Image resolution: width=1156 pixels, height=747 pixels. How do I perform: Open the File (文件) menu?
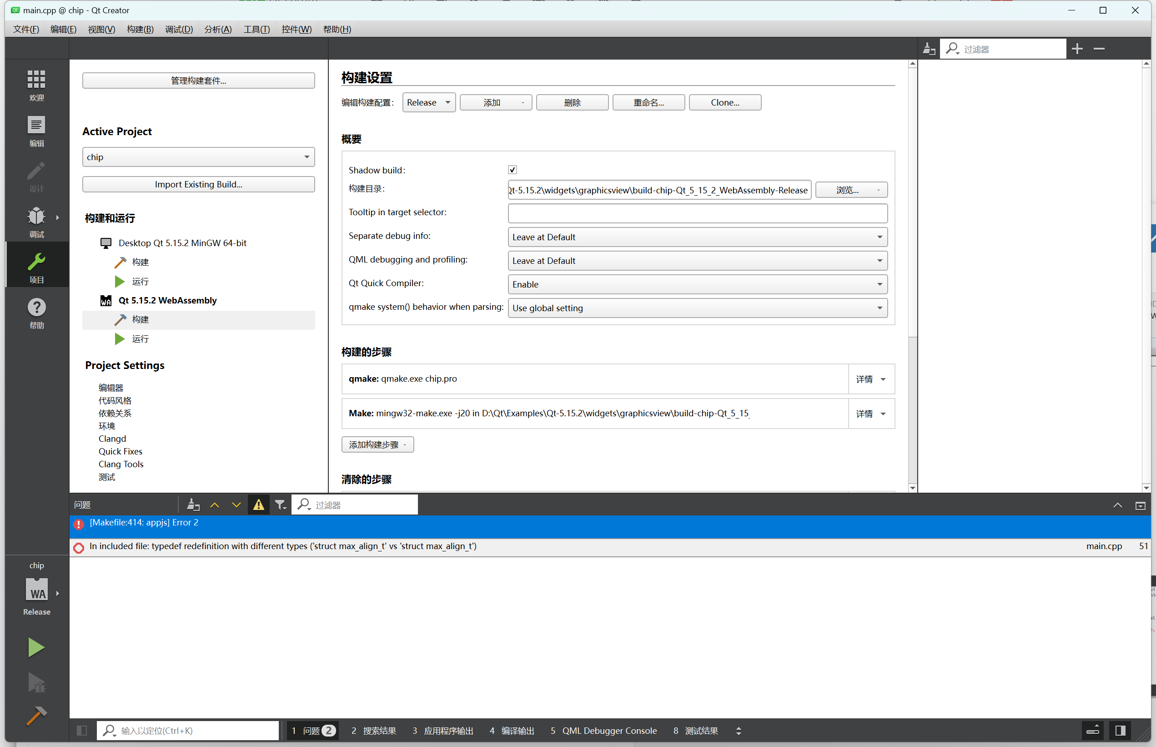coord(26,29)
